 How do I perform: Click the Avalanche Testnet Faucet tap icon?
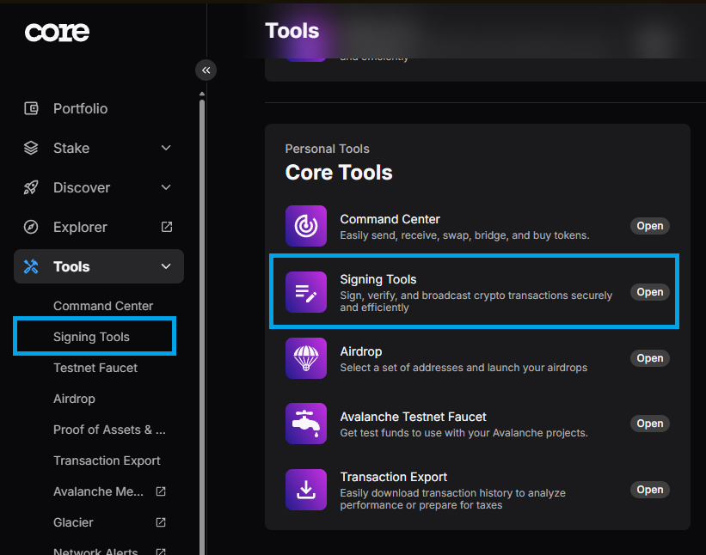[x=306, y=424]
